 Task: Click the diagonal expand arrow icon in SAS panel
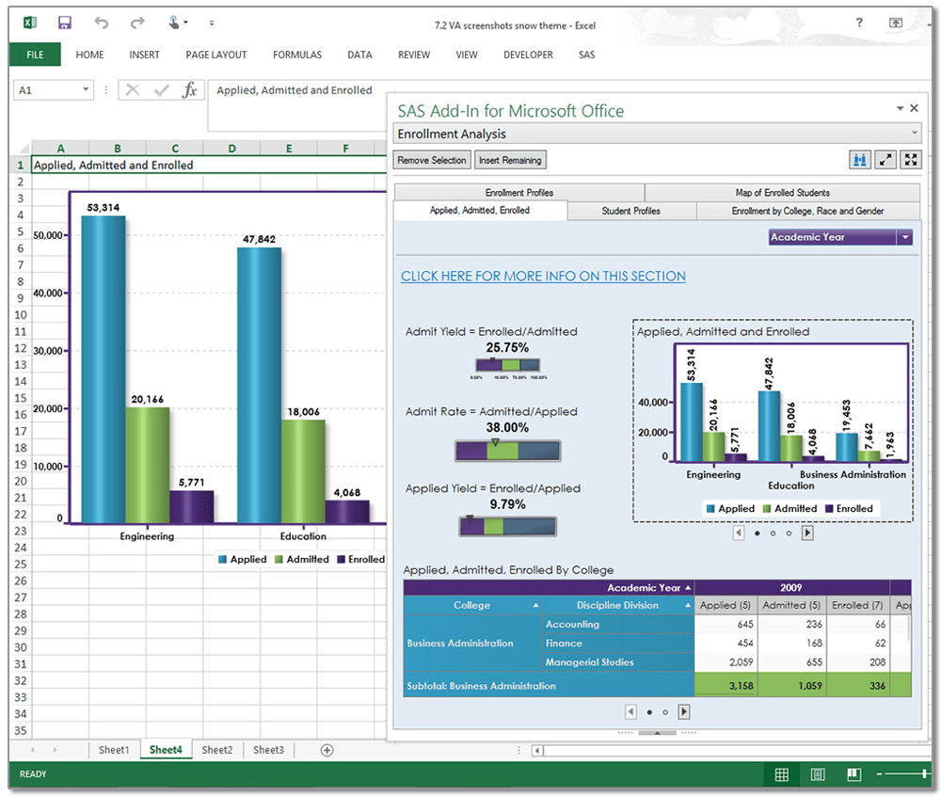[885, 160]
